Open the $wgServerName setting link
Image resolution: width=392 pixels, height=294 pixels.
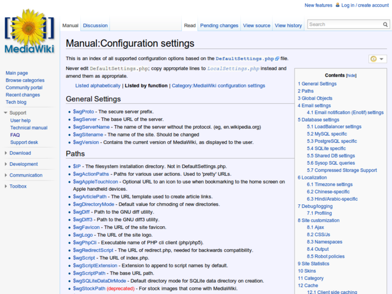click(92, 126)
